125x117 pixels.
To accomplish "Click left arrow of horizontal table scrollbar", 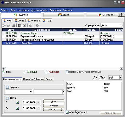I will pyautogui.click(x=4, y=69).
